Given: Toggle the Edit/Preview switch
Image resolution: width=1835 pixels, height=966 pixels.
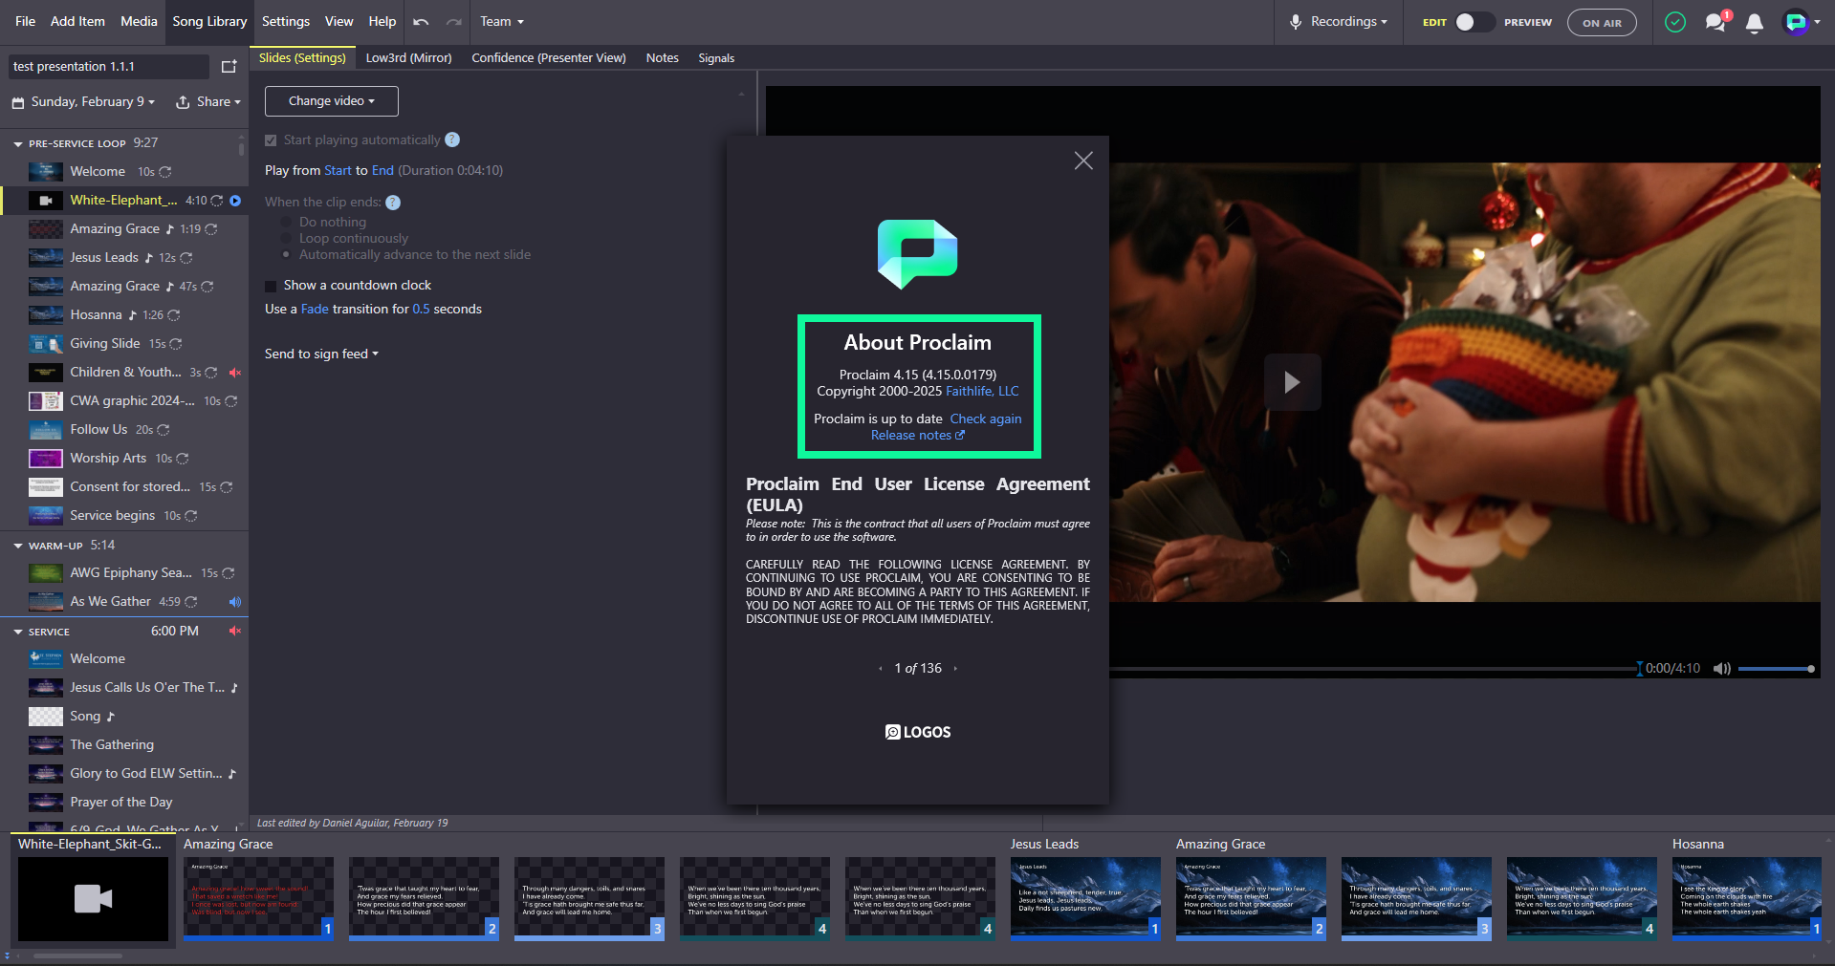Looking at the screenshot, I should point(1474,22).
